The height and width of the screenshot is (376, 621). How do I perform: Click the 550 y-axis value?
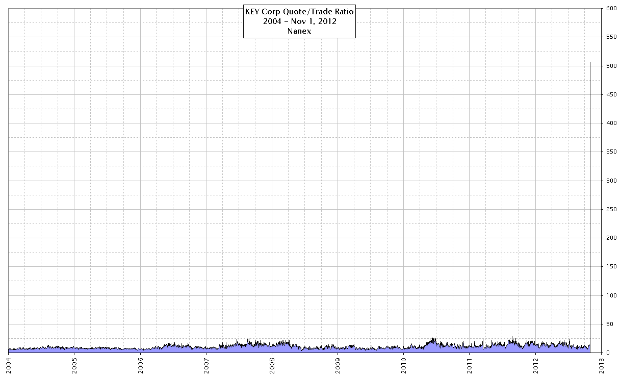(611, 37)
